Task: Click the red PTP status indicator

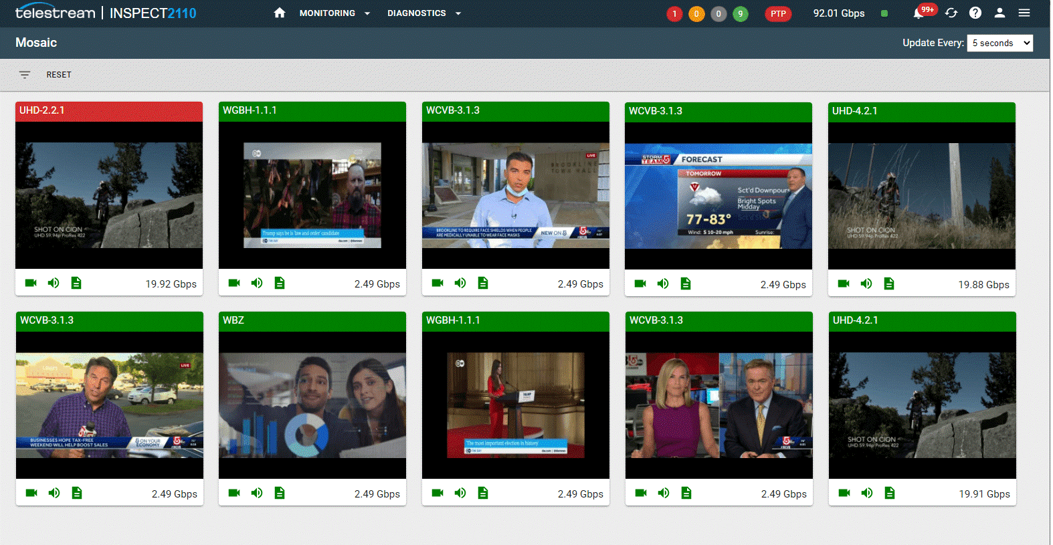Action: click(x=778, y=13)
